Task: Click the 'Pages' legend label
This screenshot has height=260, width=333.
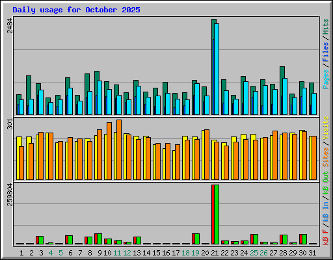Action: tap(326, 79)
